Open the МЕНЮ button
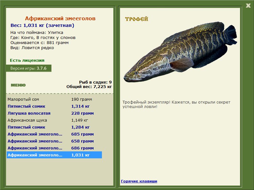The width and height of the screenshot is (254, 190). tap(18, 85)
